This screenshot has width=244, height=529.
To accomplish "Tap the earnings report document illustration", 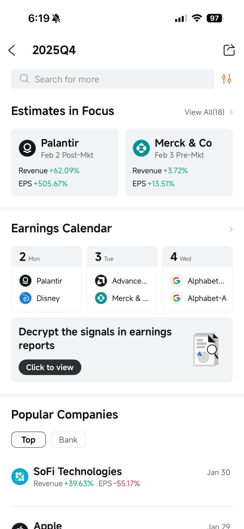I will click(x=206, y=350).
